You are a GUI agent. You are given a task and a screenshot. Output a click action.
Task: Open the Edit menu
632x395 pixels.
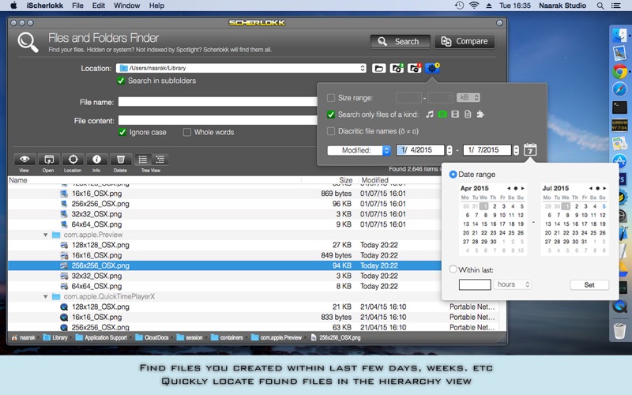[x=98, y=6]
